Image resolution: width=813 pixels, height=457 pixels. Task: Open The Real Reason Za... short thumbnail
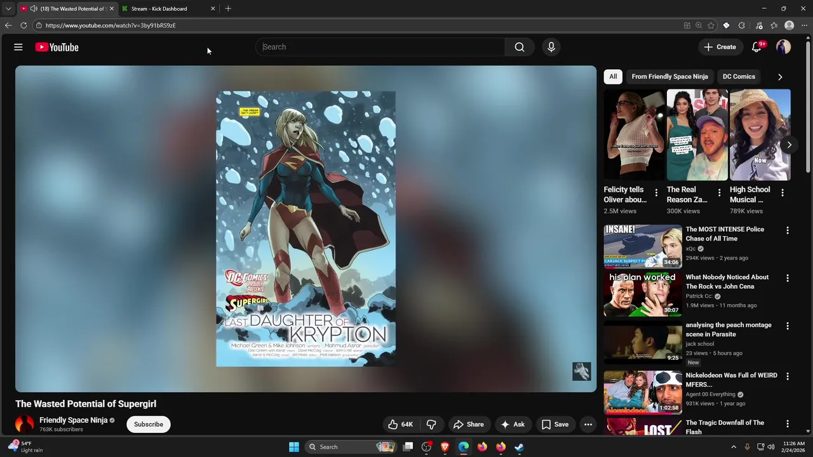click(697, 135)
